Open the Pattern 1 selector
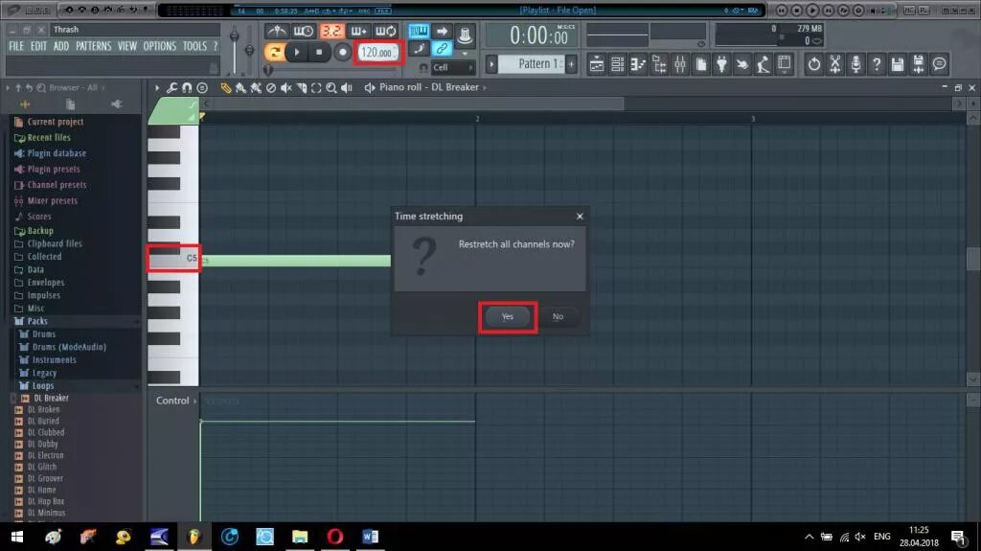981x551 pixels. [531, 64]
